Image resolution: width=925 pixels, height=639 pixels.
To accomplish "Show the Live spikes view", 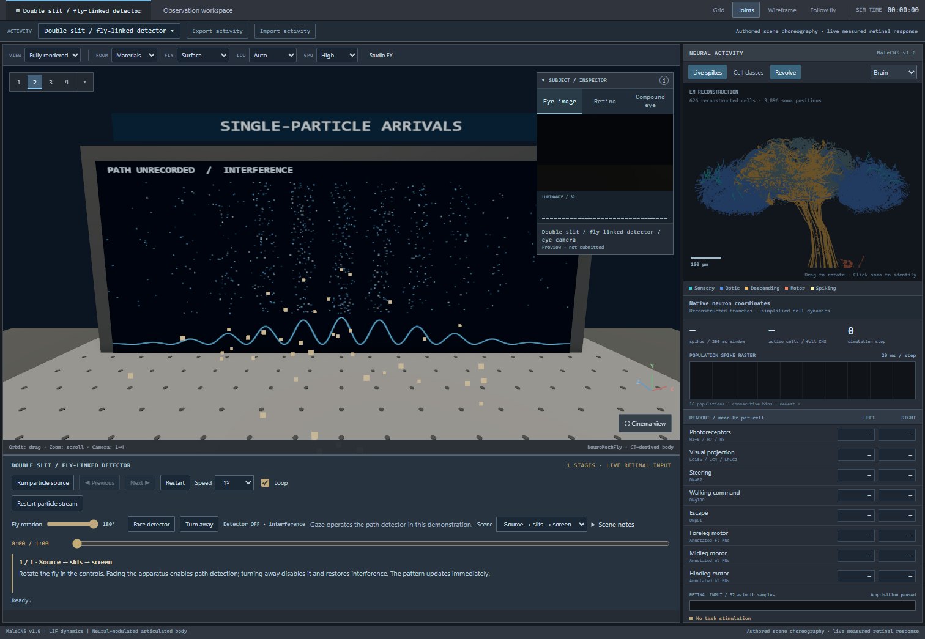I will (x=707, y=72).
